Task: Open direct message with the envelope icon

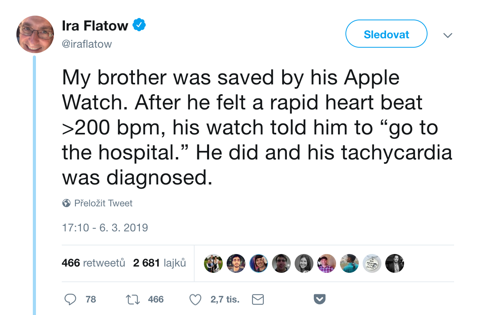Action: click(x=258, y=299)
